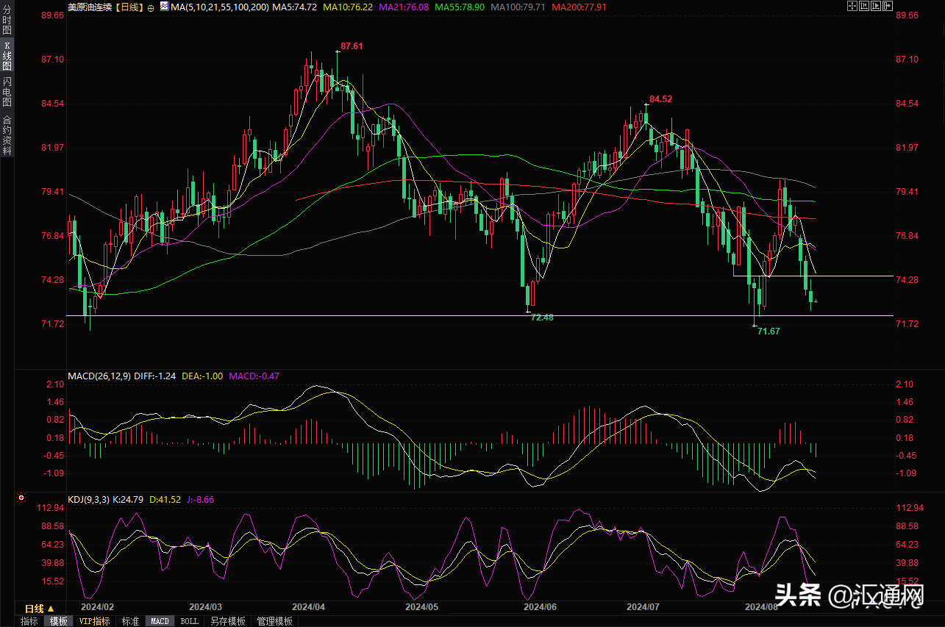Click the circled plus icon beside 日线
The width and height of the screenshot is (945, 627).
(x=150, y=7)
